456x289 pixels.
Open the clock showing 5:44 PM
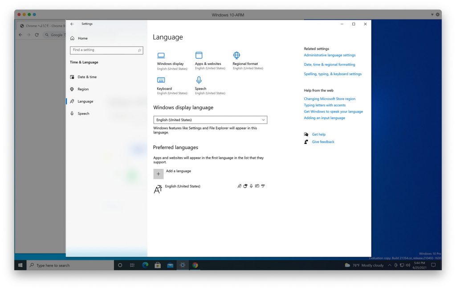point(419,265)
